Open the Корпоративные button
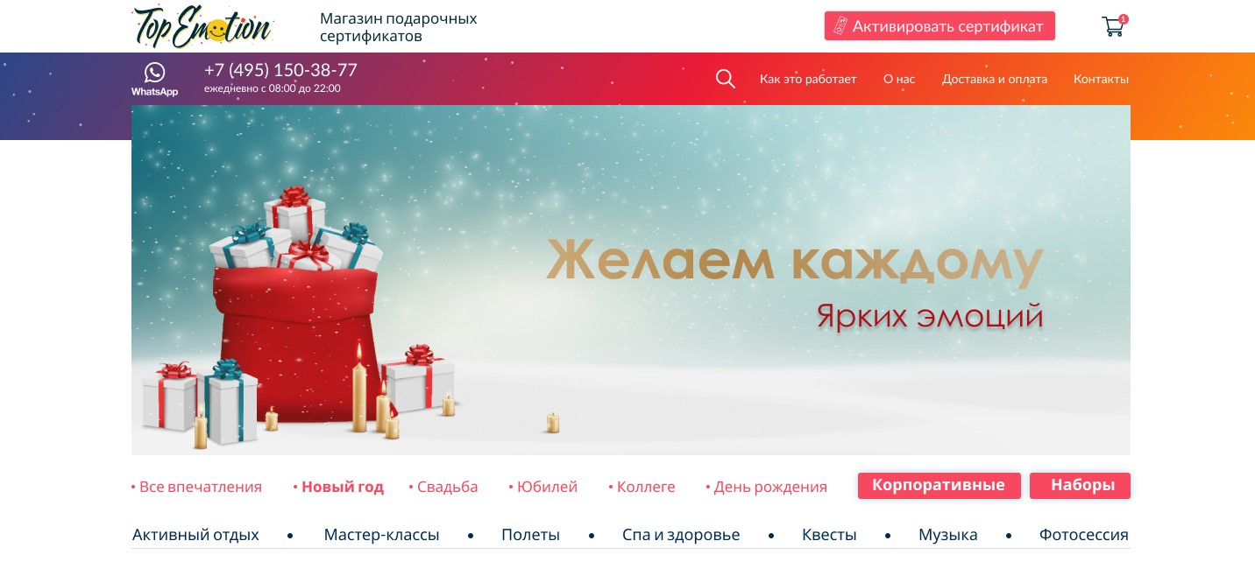This screenshot has width=1255, height=562. point(939,485)
